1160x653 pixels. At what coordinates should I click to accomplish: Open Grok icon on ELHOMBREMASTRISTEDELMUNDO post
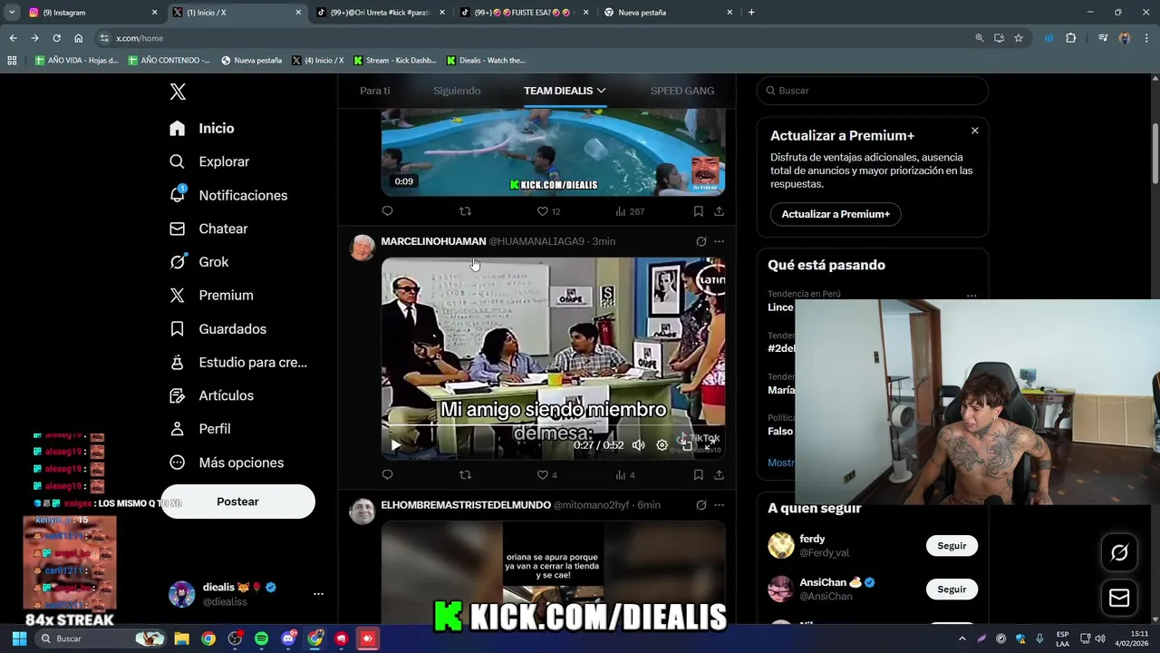701,505
